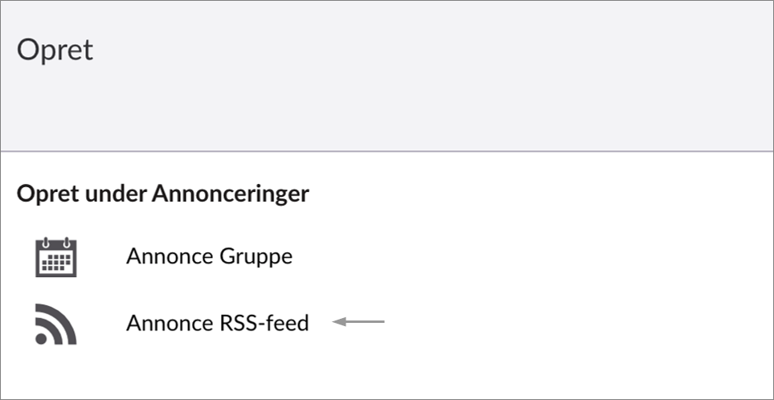Select the Annonce Gruppe option

[209, 257]
